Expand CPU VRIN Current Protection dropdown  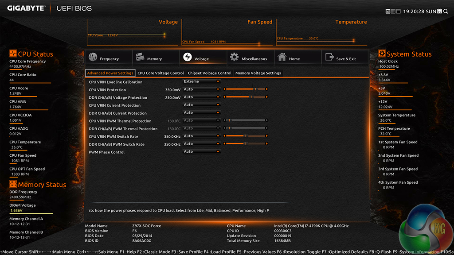[x=202, y=105]
